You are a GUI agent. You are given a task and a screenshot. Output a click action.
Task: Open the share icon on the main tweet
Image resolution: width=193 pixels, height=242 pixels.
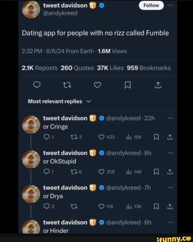point(158,85)
